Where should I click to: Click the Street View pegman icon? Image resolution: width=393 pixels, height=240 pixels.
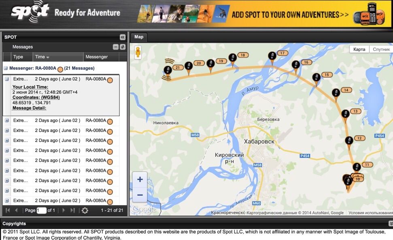(x=138, y=52)
